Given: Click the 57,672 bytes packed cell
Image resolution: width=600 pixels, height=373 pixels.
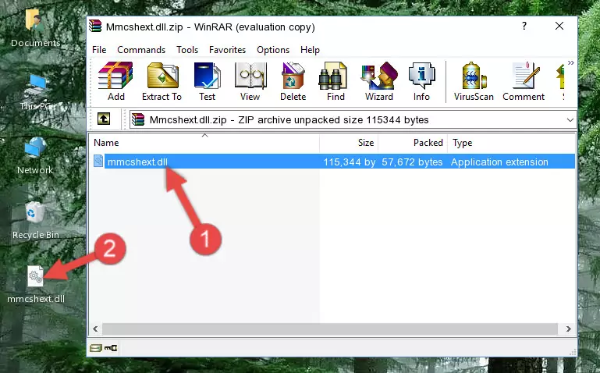Looking at the screenshot, I should (x=412, y=162).
